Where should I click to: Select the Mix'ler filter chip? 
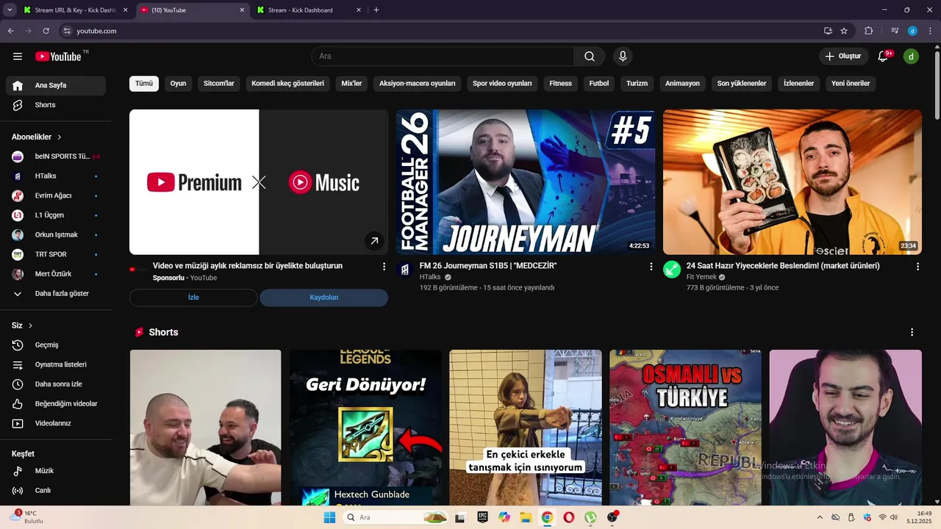click(x=351, y=84)
